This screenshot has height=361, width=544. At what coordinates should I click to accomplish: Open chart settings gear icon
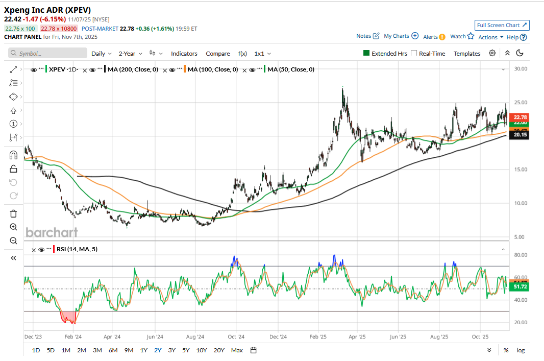tap(492, 53)
